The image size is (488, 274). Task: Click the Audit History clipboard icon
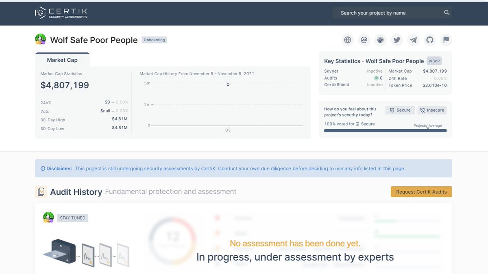(x=41, y=192)
